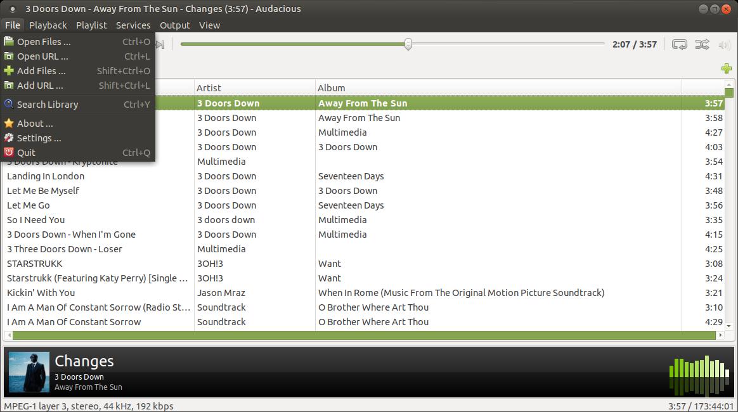Viewport: 738px width, 412px height.
Task: Open Settings ... from File menu
Action: pyautogui.click(x=77, y=138)
